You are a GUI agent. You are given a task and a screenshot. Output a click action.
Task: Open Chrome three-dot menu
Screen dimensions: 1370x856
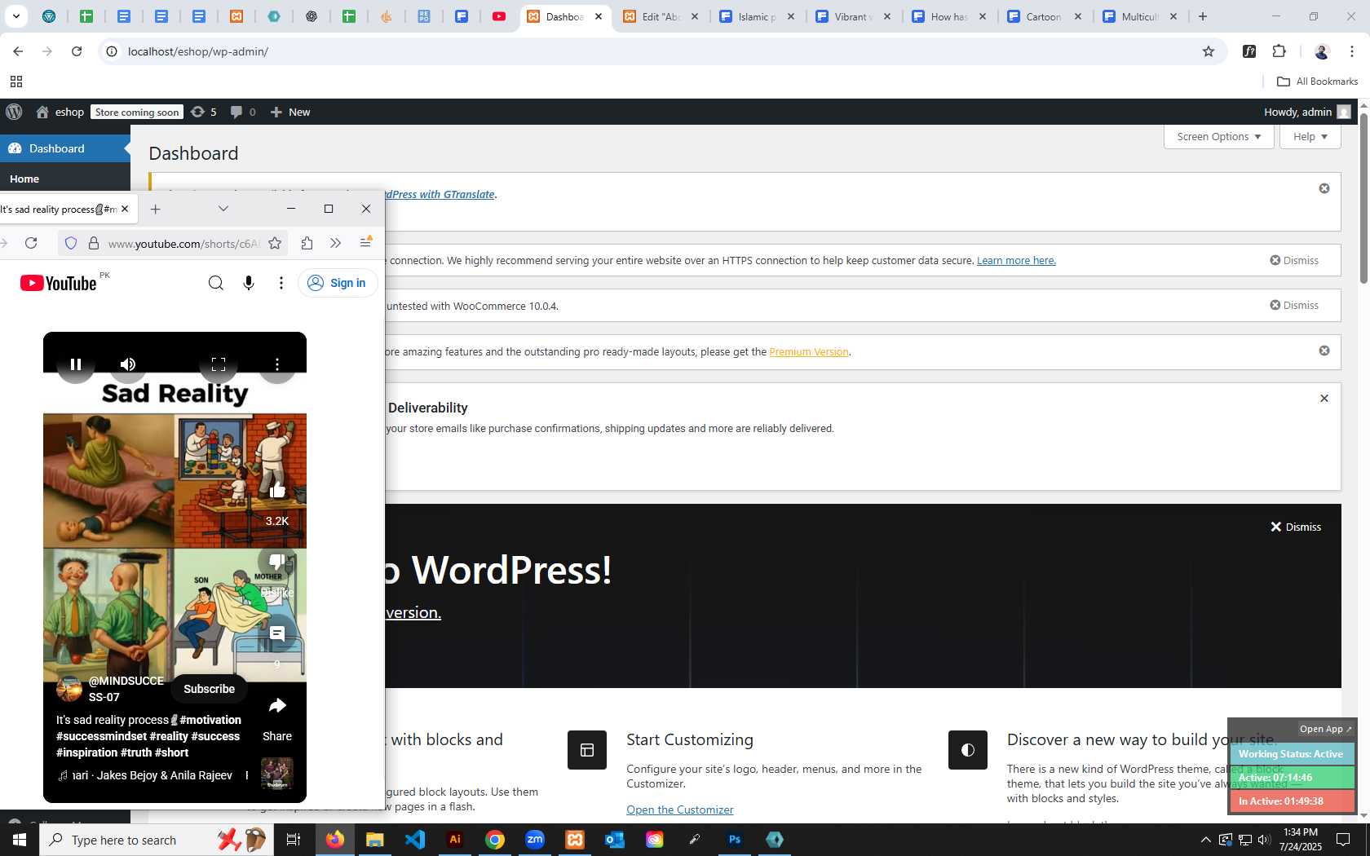coord(1352,51)
